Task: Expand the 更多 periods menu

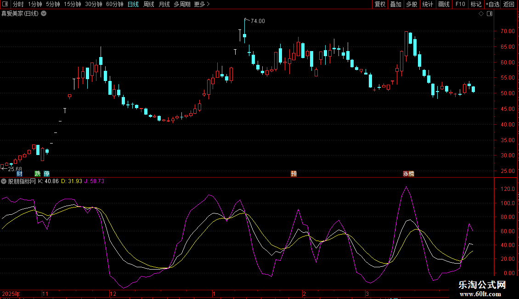Action: pos(202,4)
